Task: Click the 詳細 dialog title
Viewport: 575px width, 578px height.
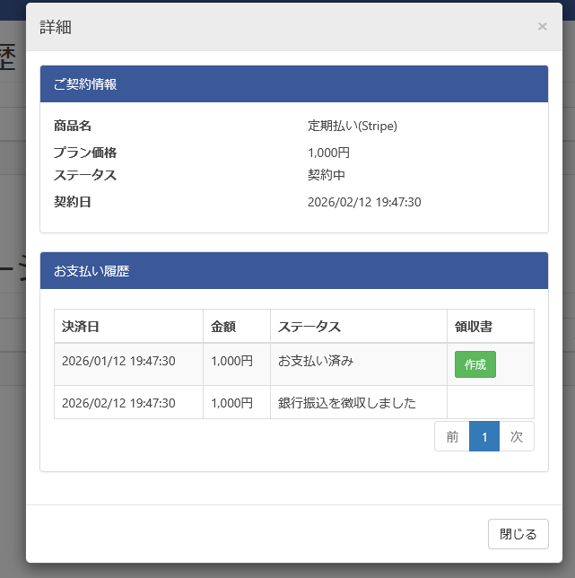Action: pos(56,27)
